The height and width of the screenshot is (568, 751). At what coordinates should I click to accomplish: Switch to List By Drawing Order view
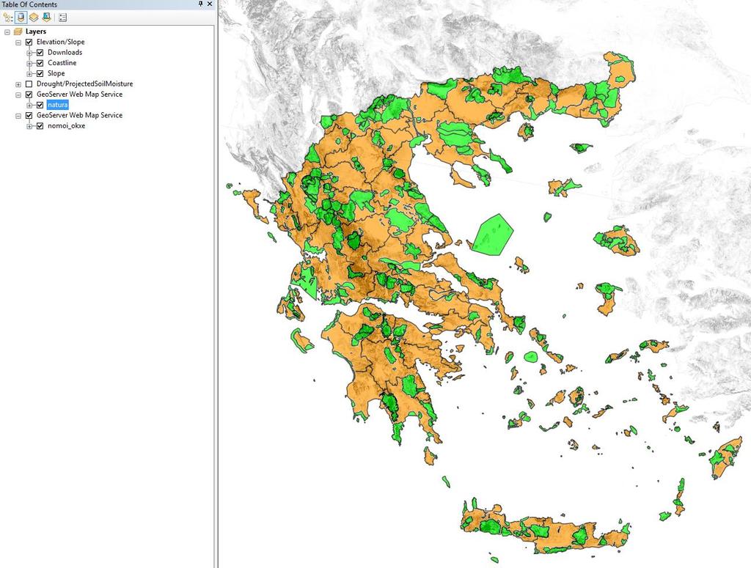[x=7, y=18]
